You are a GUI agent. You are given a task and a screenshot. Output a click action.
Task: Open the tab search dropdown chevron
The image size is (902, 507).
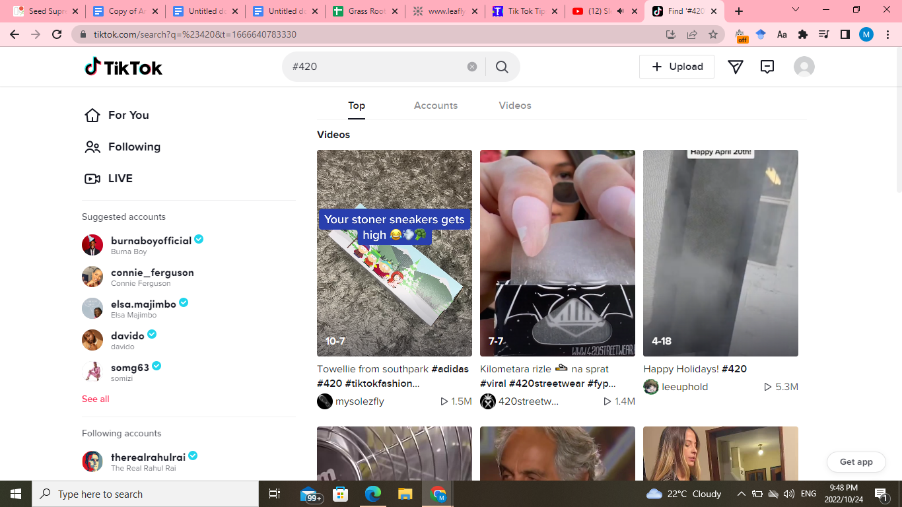pos(796,10)
